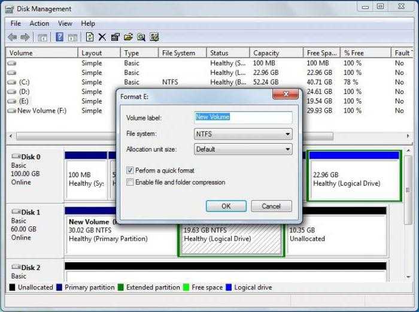
Task: Open the File system NTFS dropdown
Action: (243, 134)
